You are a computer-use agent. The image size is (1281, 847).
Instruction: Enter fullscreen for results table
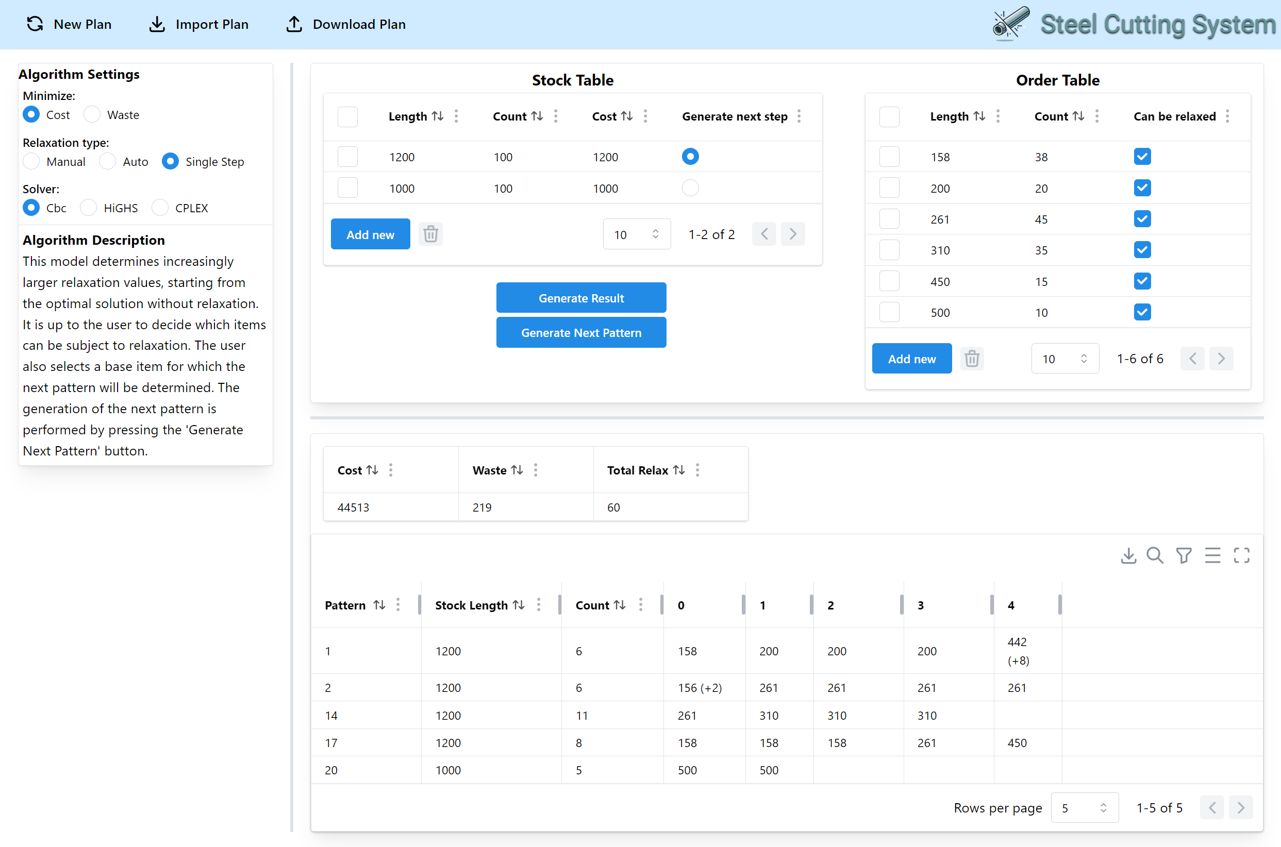coord(1241,555)
